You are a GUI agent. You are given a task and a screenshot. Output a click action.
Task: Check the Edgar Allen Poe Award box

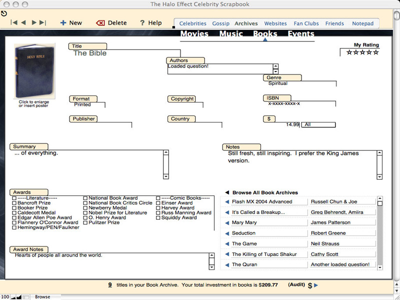tap(14, 218)
